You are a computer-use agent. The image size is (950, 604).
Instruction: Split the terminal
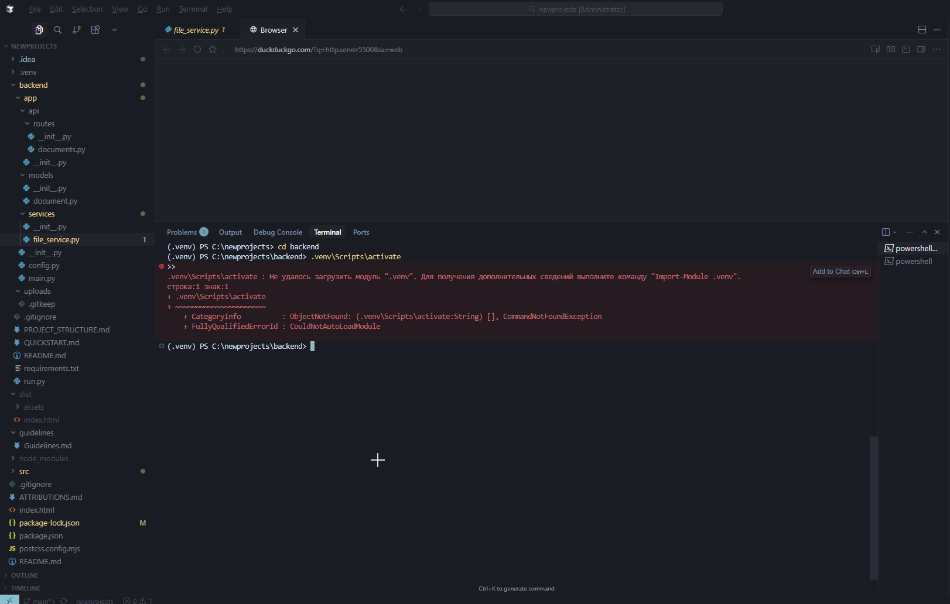[x=886, y=232]
